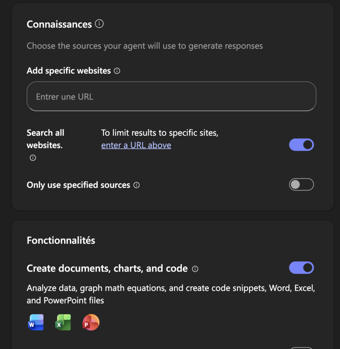The width and height of the screenshot is (340, 349).
Task: Click the 'Add specific websites' label
Action: tap(69, 71)
